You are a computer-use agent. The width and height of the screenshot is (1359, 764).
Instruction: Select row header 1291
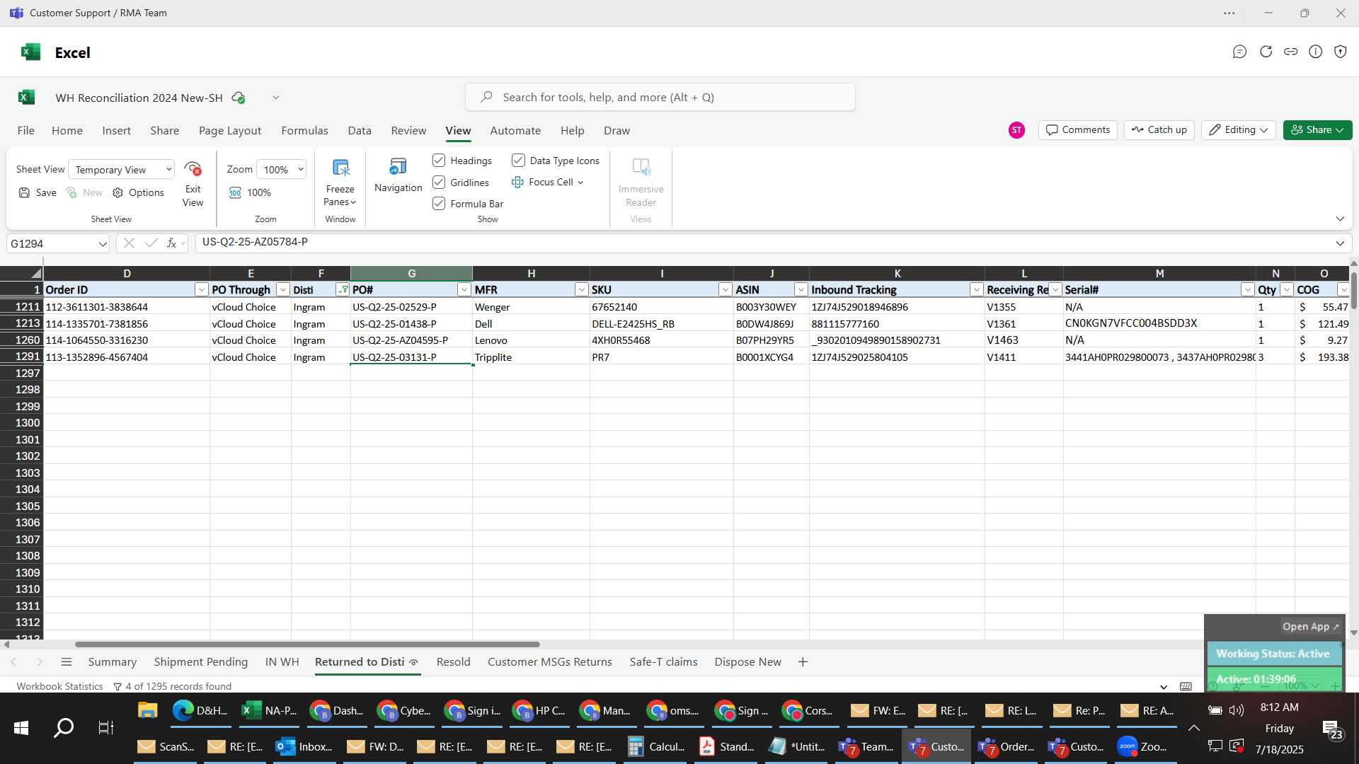point(22,357)
